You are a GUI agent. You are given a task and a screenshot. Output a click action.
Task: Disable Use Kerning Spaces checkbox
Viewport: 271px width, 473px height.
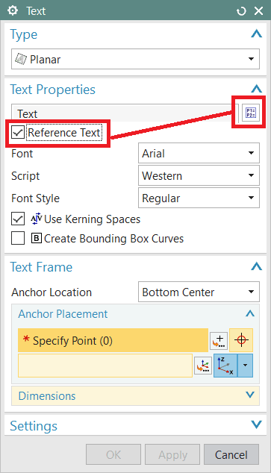tap(18, 219)
